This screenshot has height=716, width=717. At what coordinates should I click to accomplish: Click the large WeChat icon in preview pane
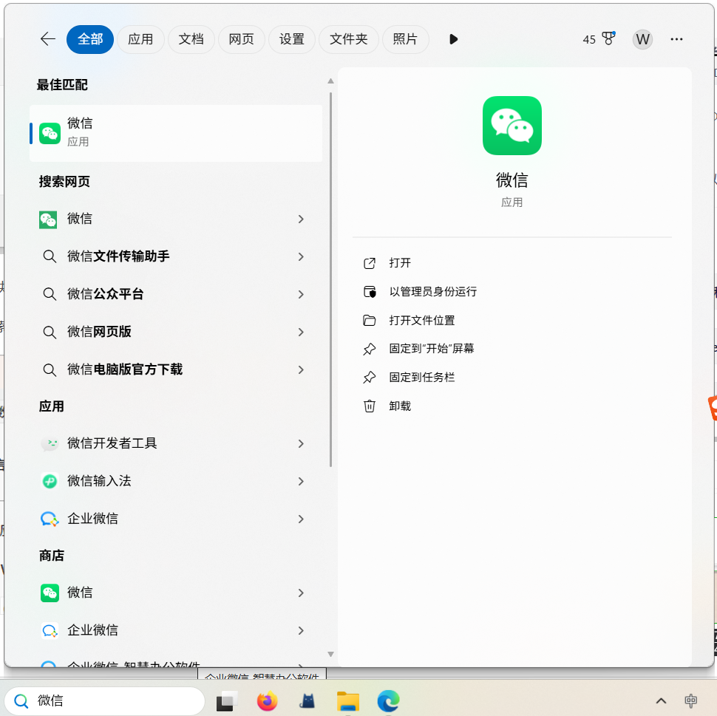pos(512,126)
